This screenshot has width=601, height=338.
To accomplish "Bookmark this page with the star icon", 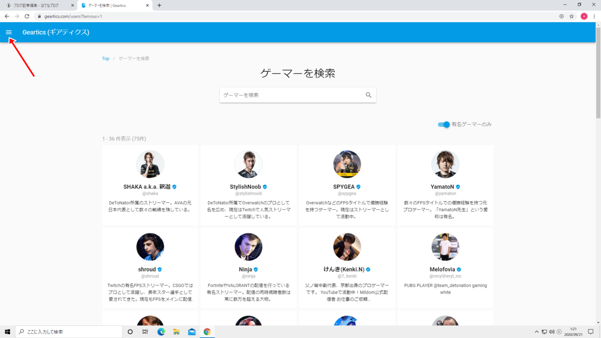I will pyautogui.click(x=571, y=16).
